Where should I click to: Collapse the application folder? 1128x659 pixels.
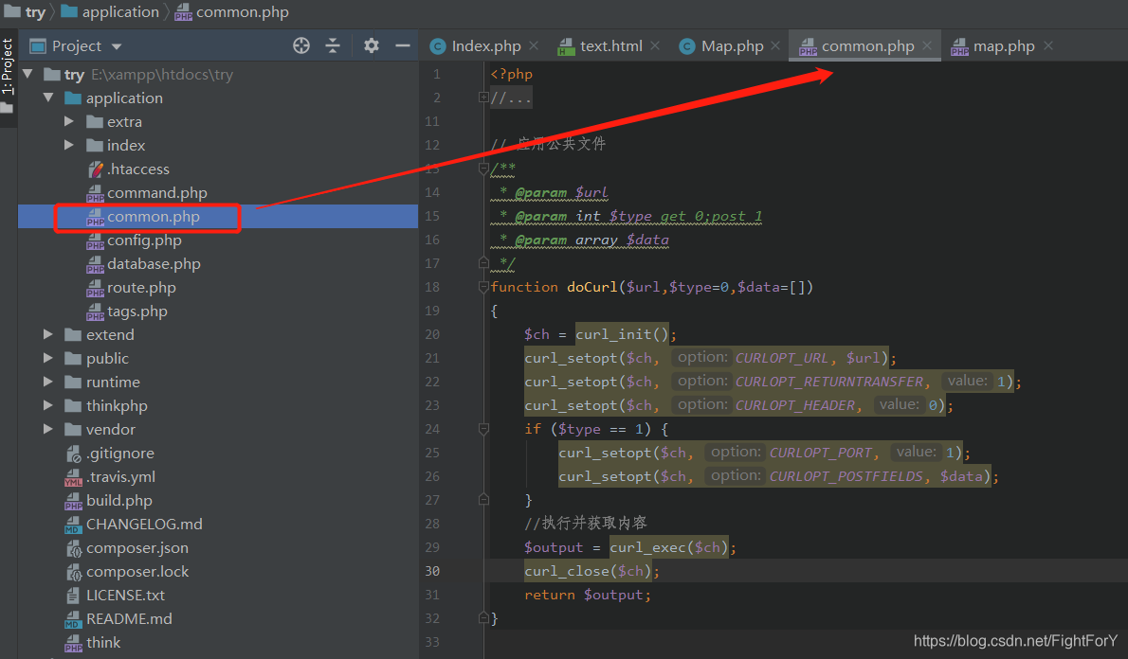pos(48,98)
